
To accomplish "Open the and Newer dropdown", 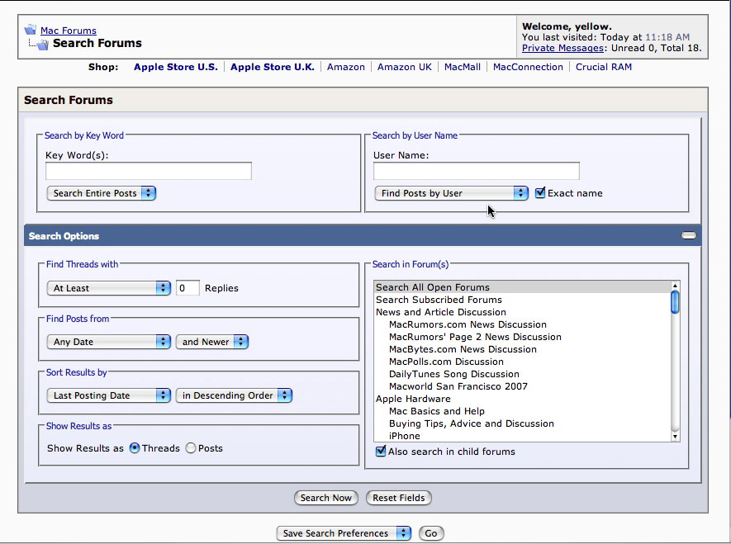I will [212, 342].
